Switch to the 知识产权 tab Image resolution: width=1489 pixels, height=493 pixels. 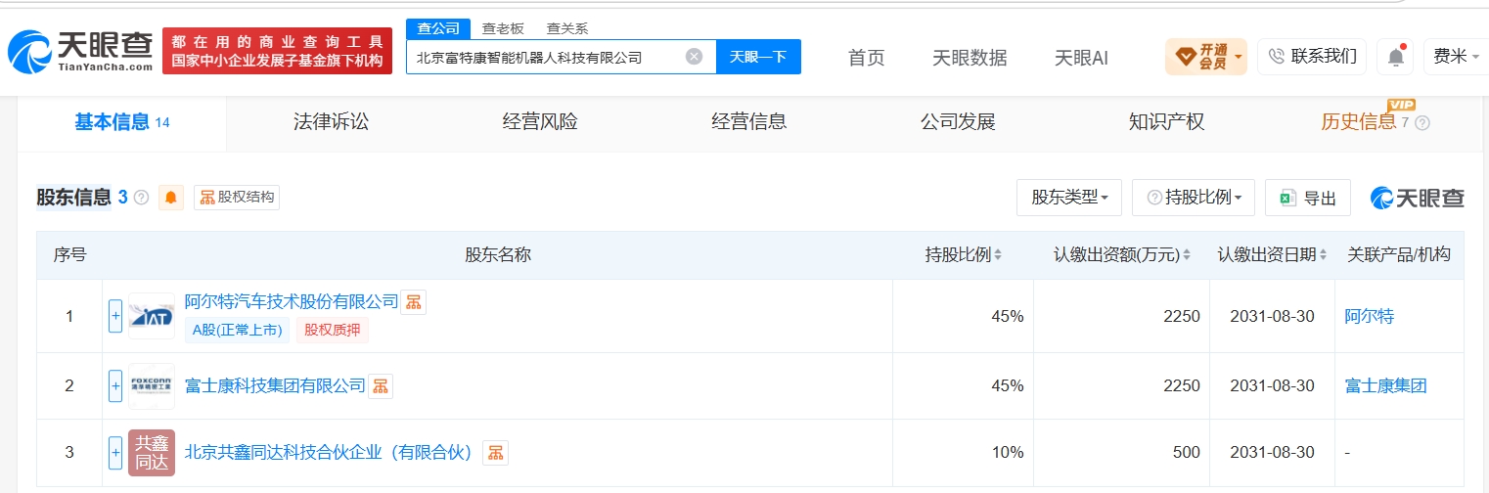(1166, 122)
